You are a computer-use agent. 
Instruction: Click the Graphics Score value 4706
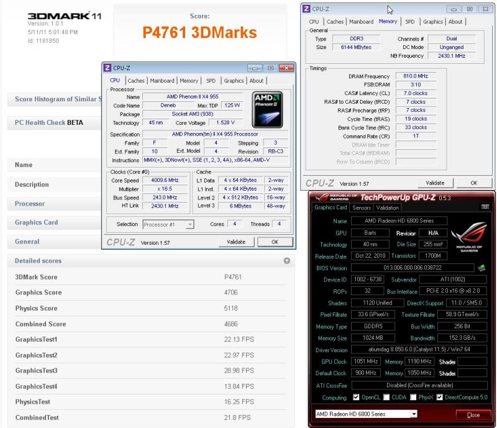click(x=230, y=293)
